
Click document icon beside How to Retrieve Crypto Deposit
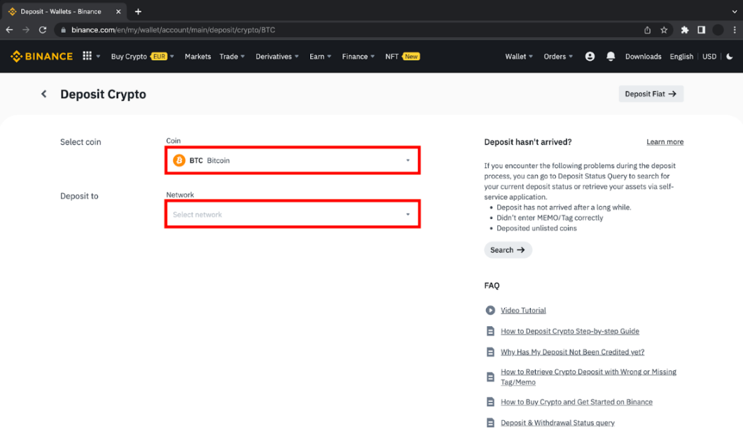pos(490,377)
